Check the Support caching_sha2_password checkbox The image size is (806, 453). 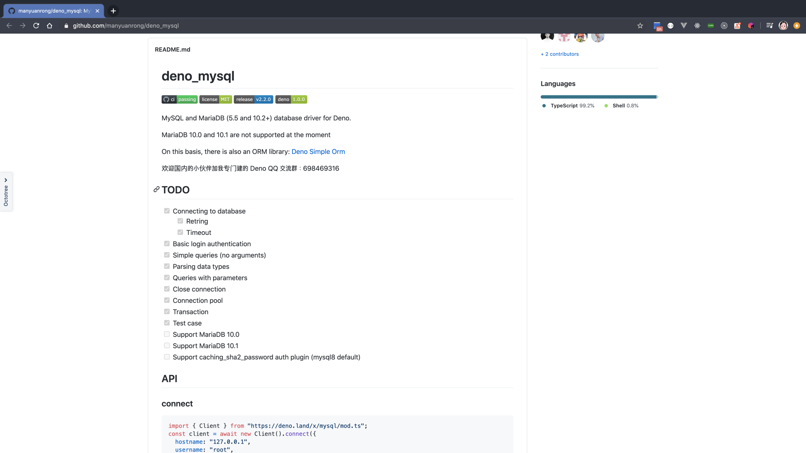[x=167, y=357]
